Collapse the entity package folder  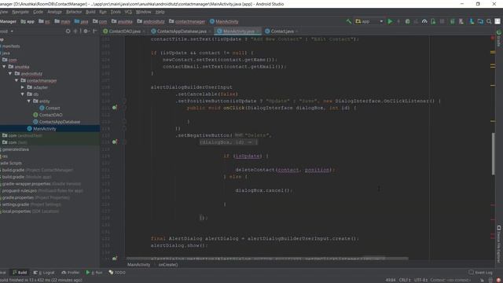tap(28, 101)
